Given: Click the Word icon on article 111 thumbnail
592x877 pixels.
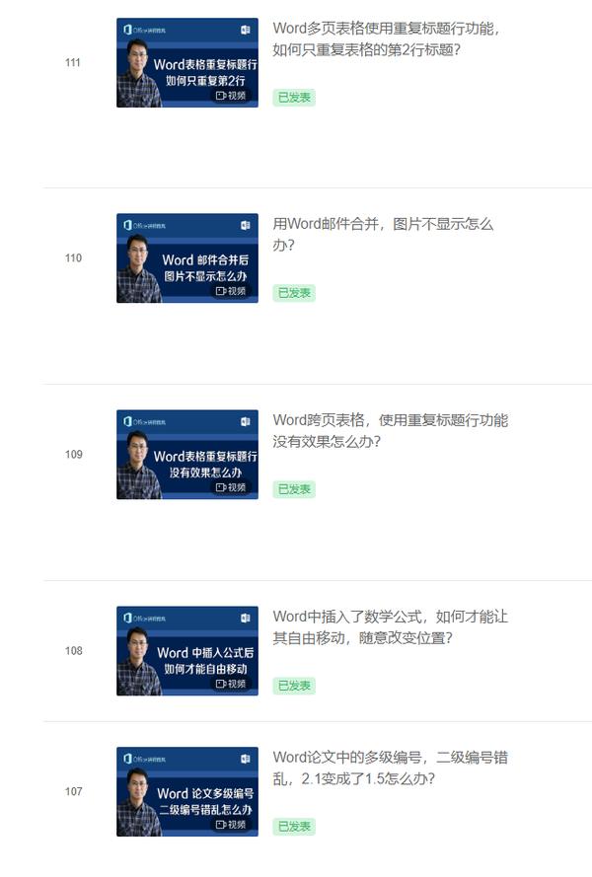Looking at the screenshot, I should pos(245,30).
